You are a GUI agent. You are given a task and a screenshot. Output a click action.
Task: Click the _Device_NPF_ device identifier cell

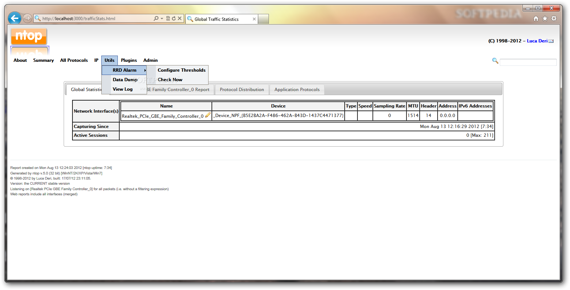point(278,116)
